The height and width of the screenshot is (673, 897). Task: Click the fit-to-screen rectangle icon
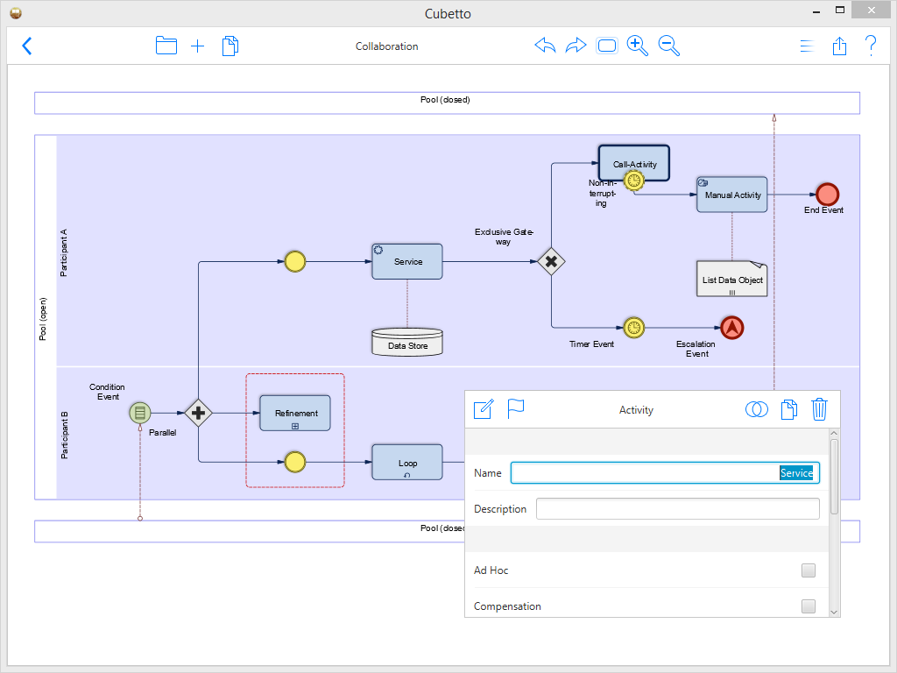pos(607,46)
